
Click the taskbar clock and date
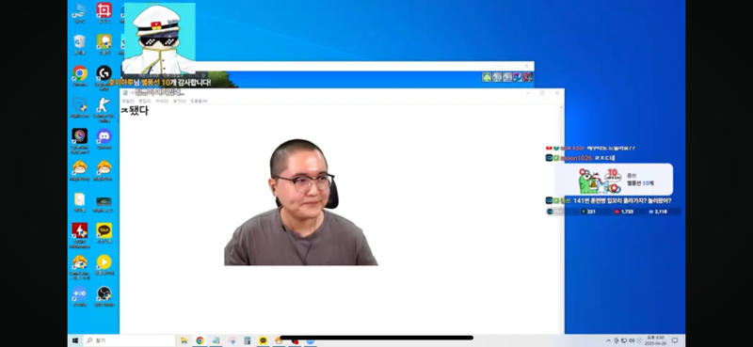coord(655,340)
